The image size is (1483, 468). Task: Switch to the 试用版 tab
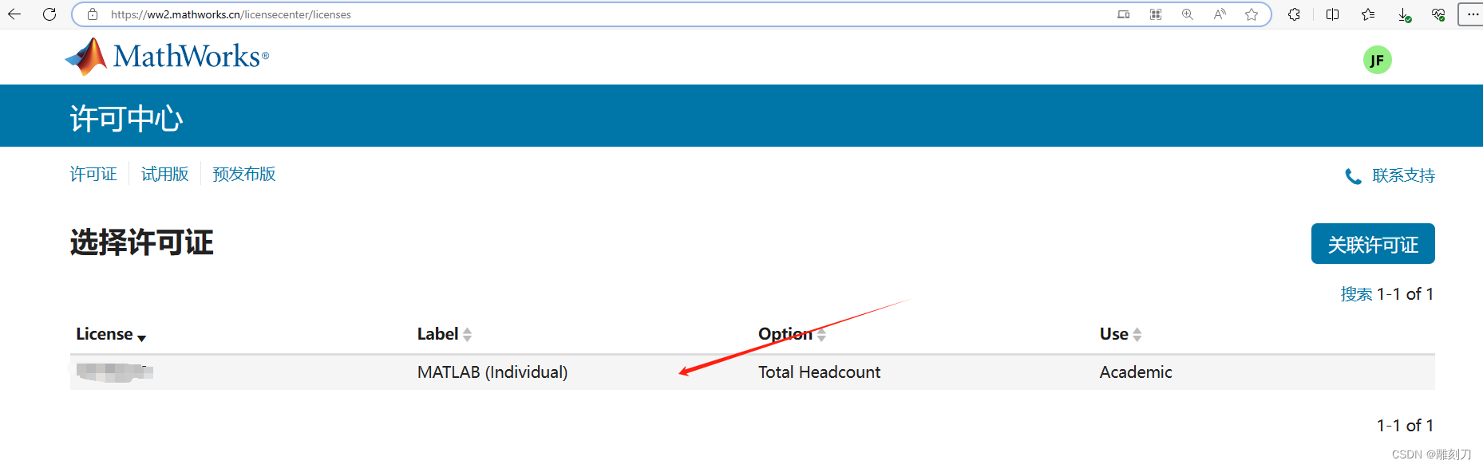[x=164, y=174]
